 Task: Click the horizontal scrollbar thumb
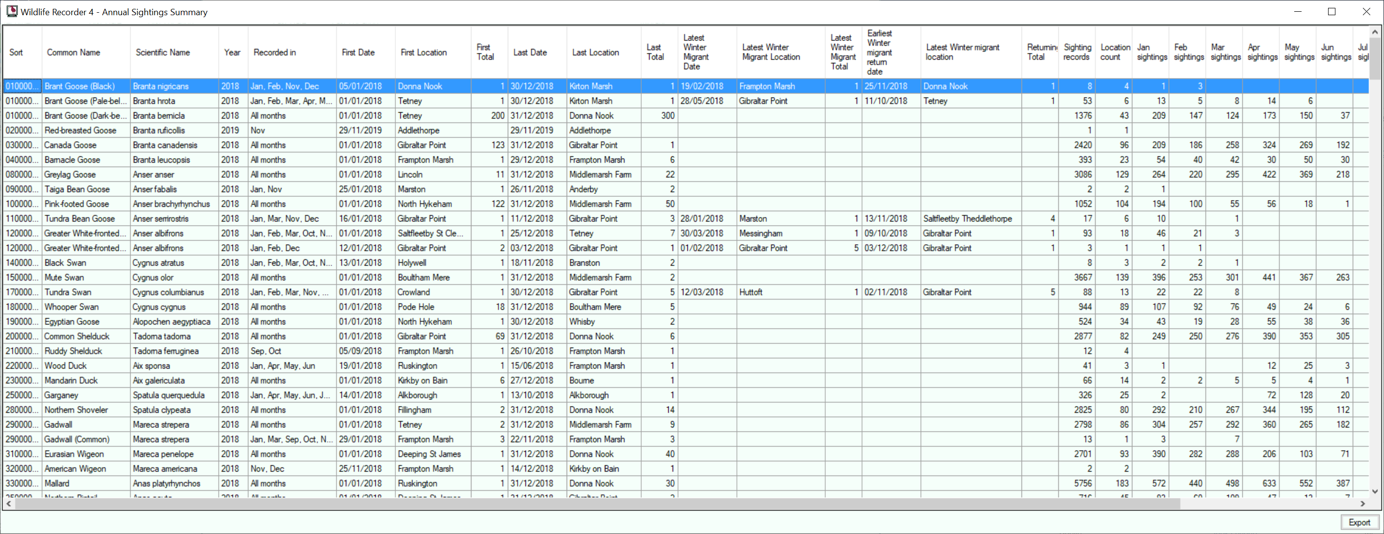coord(597,504)
